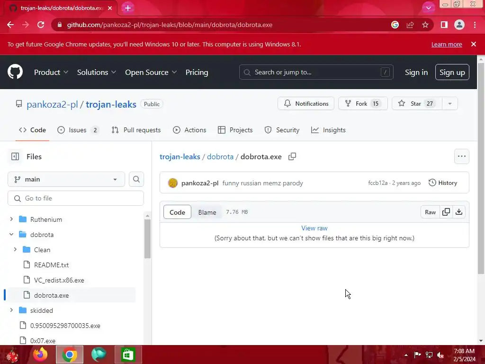Image resolution: width=485 pixels, height=364 pixels.
Task: Open pankoza2-pl avatar in commit row
Action: [x=172, y=183]
